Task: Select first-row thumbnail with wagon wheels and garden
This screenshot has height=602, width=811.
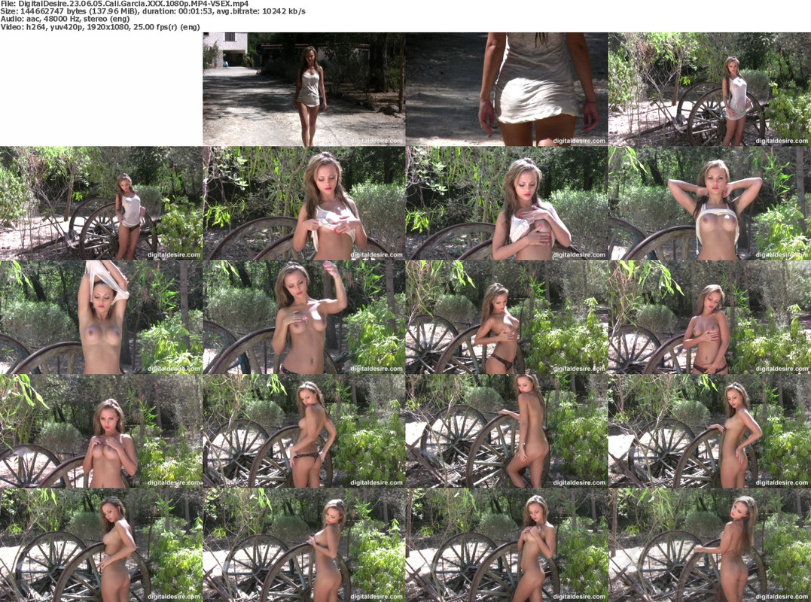Action: 709,89
